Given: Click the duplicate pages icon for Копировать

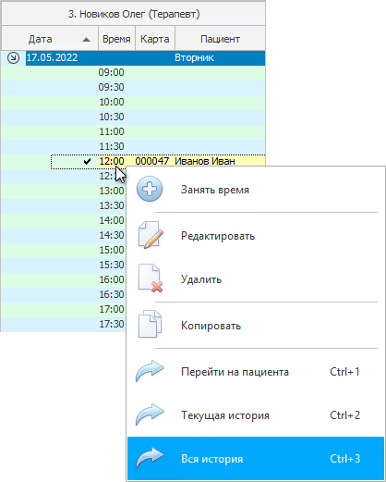Looking at the screenshot, I should (150, 324).
